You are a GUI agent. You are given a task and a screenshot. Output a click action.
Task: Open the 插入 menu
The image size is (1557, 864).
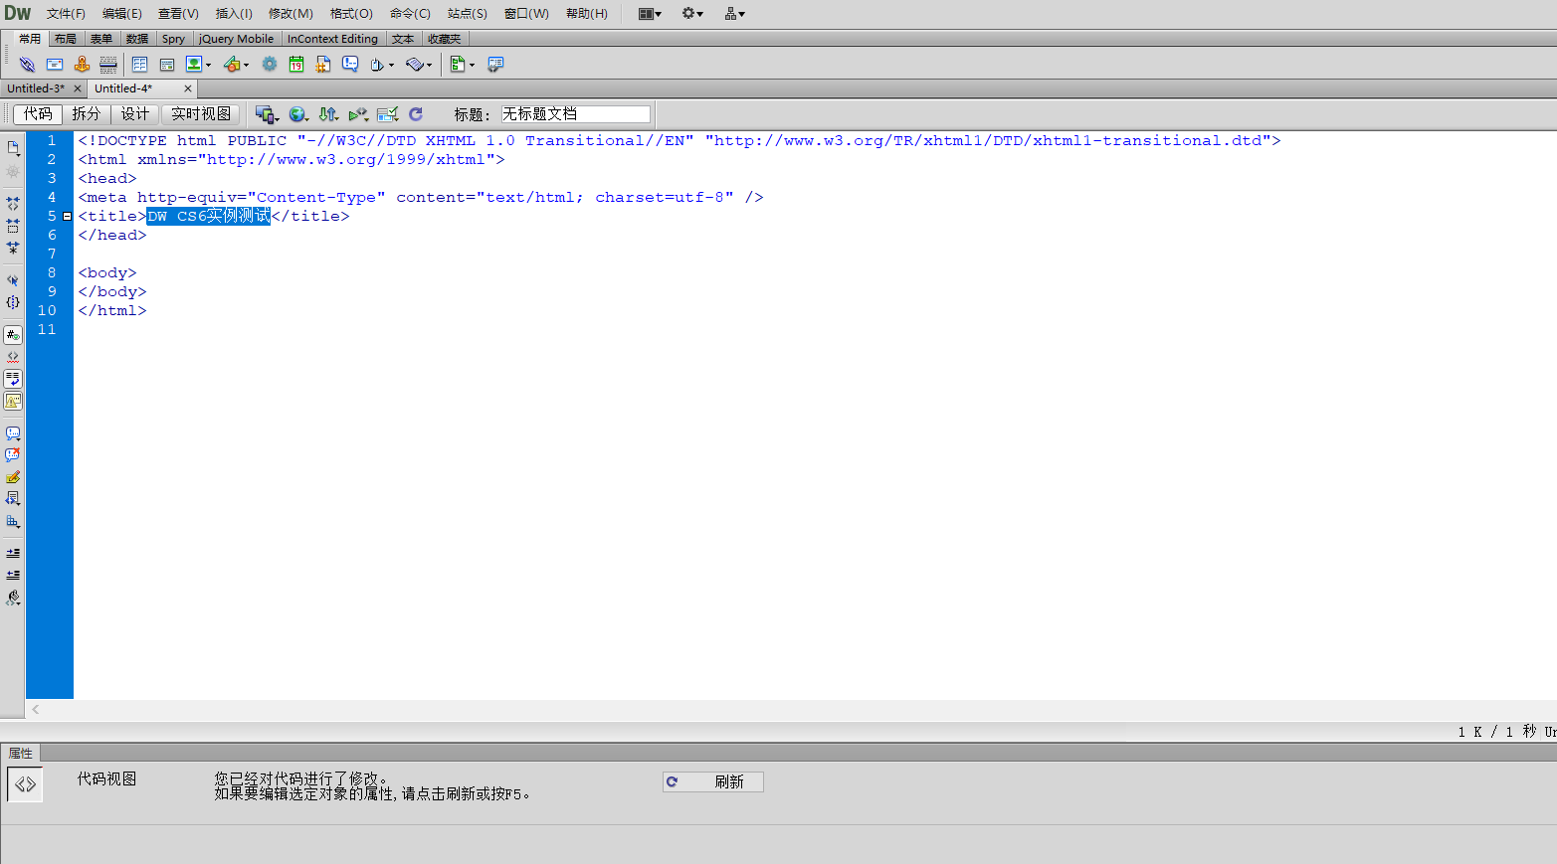click(233, 13)
